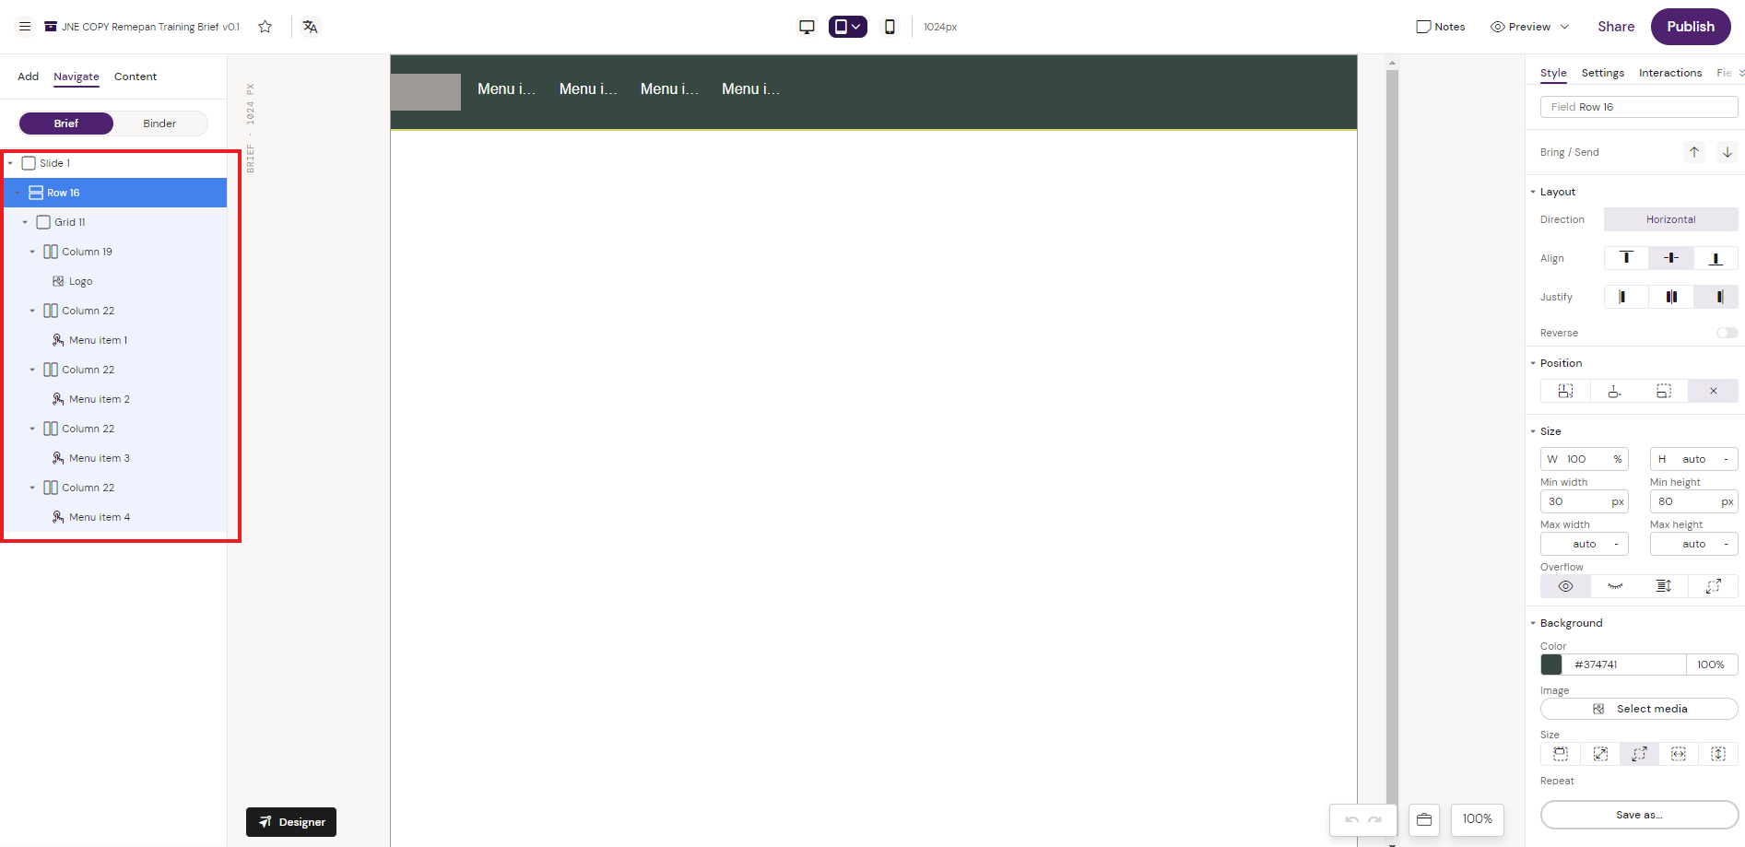This screenshot has width=1745, height=847.
Task: Collapse the Background section
Action: point(1533,623)
